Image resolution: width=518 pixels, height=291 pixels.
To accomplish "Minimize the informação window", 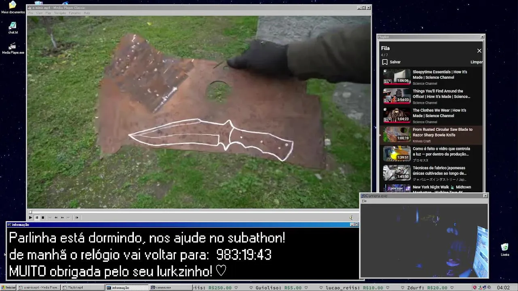I will [x=352, y=225].
